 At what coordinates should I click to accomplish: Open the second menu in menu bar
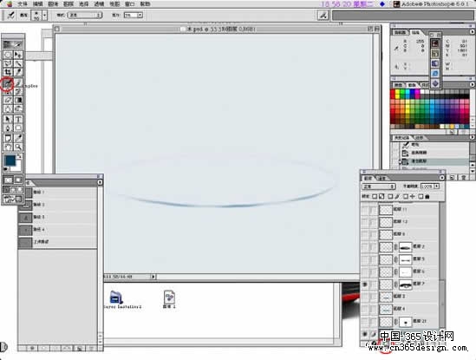pyautogui.click(x=38, y=4)
